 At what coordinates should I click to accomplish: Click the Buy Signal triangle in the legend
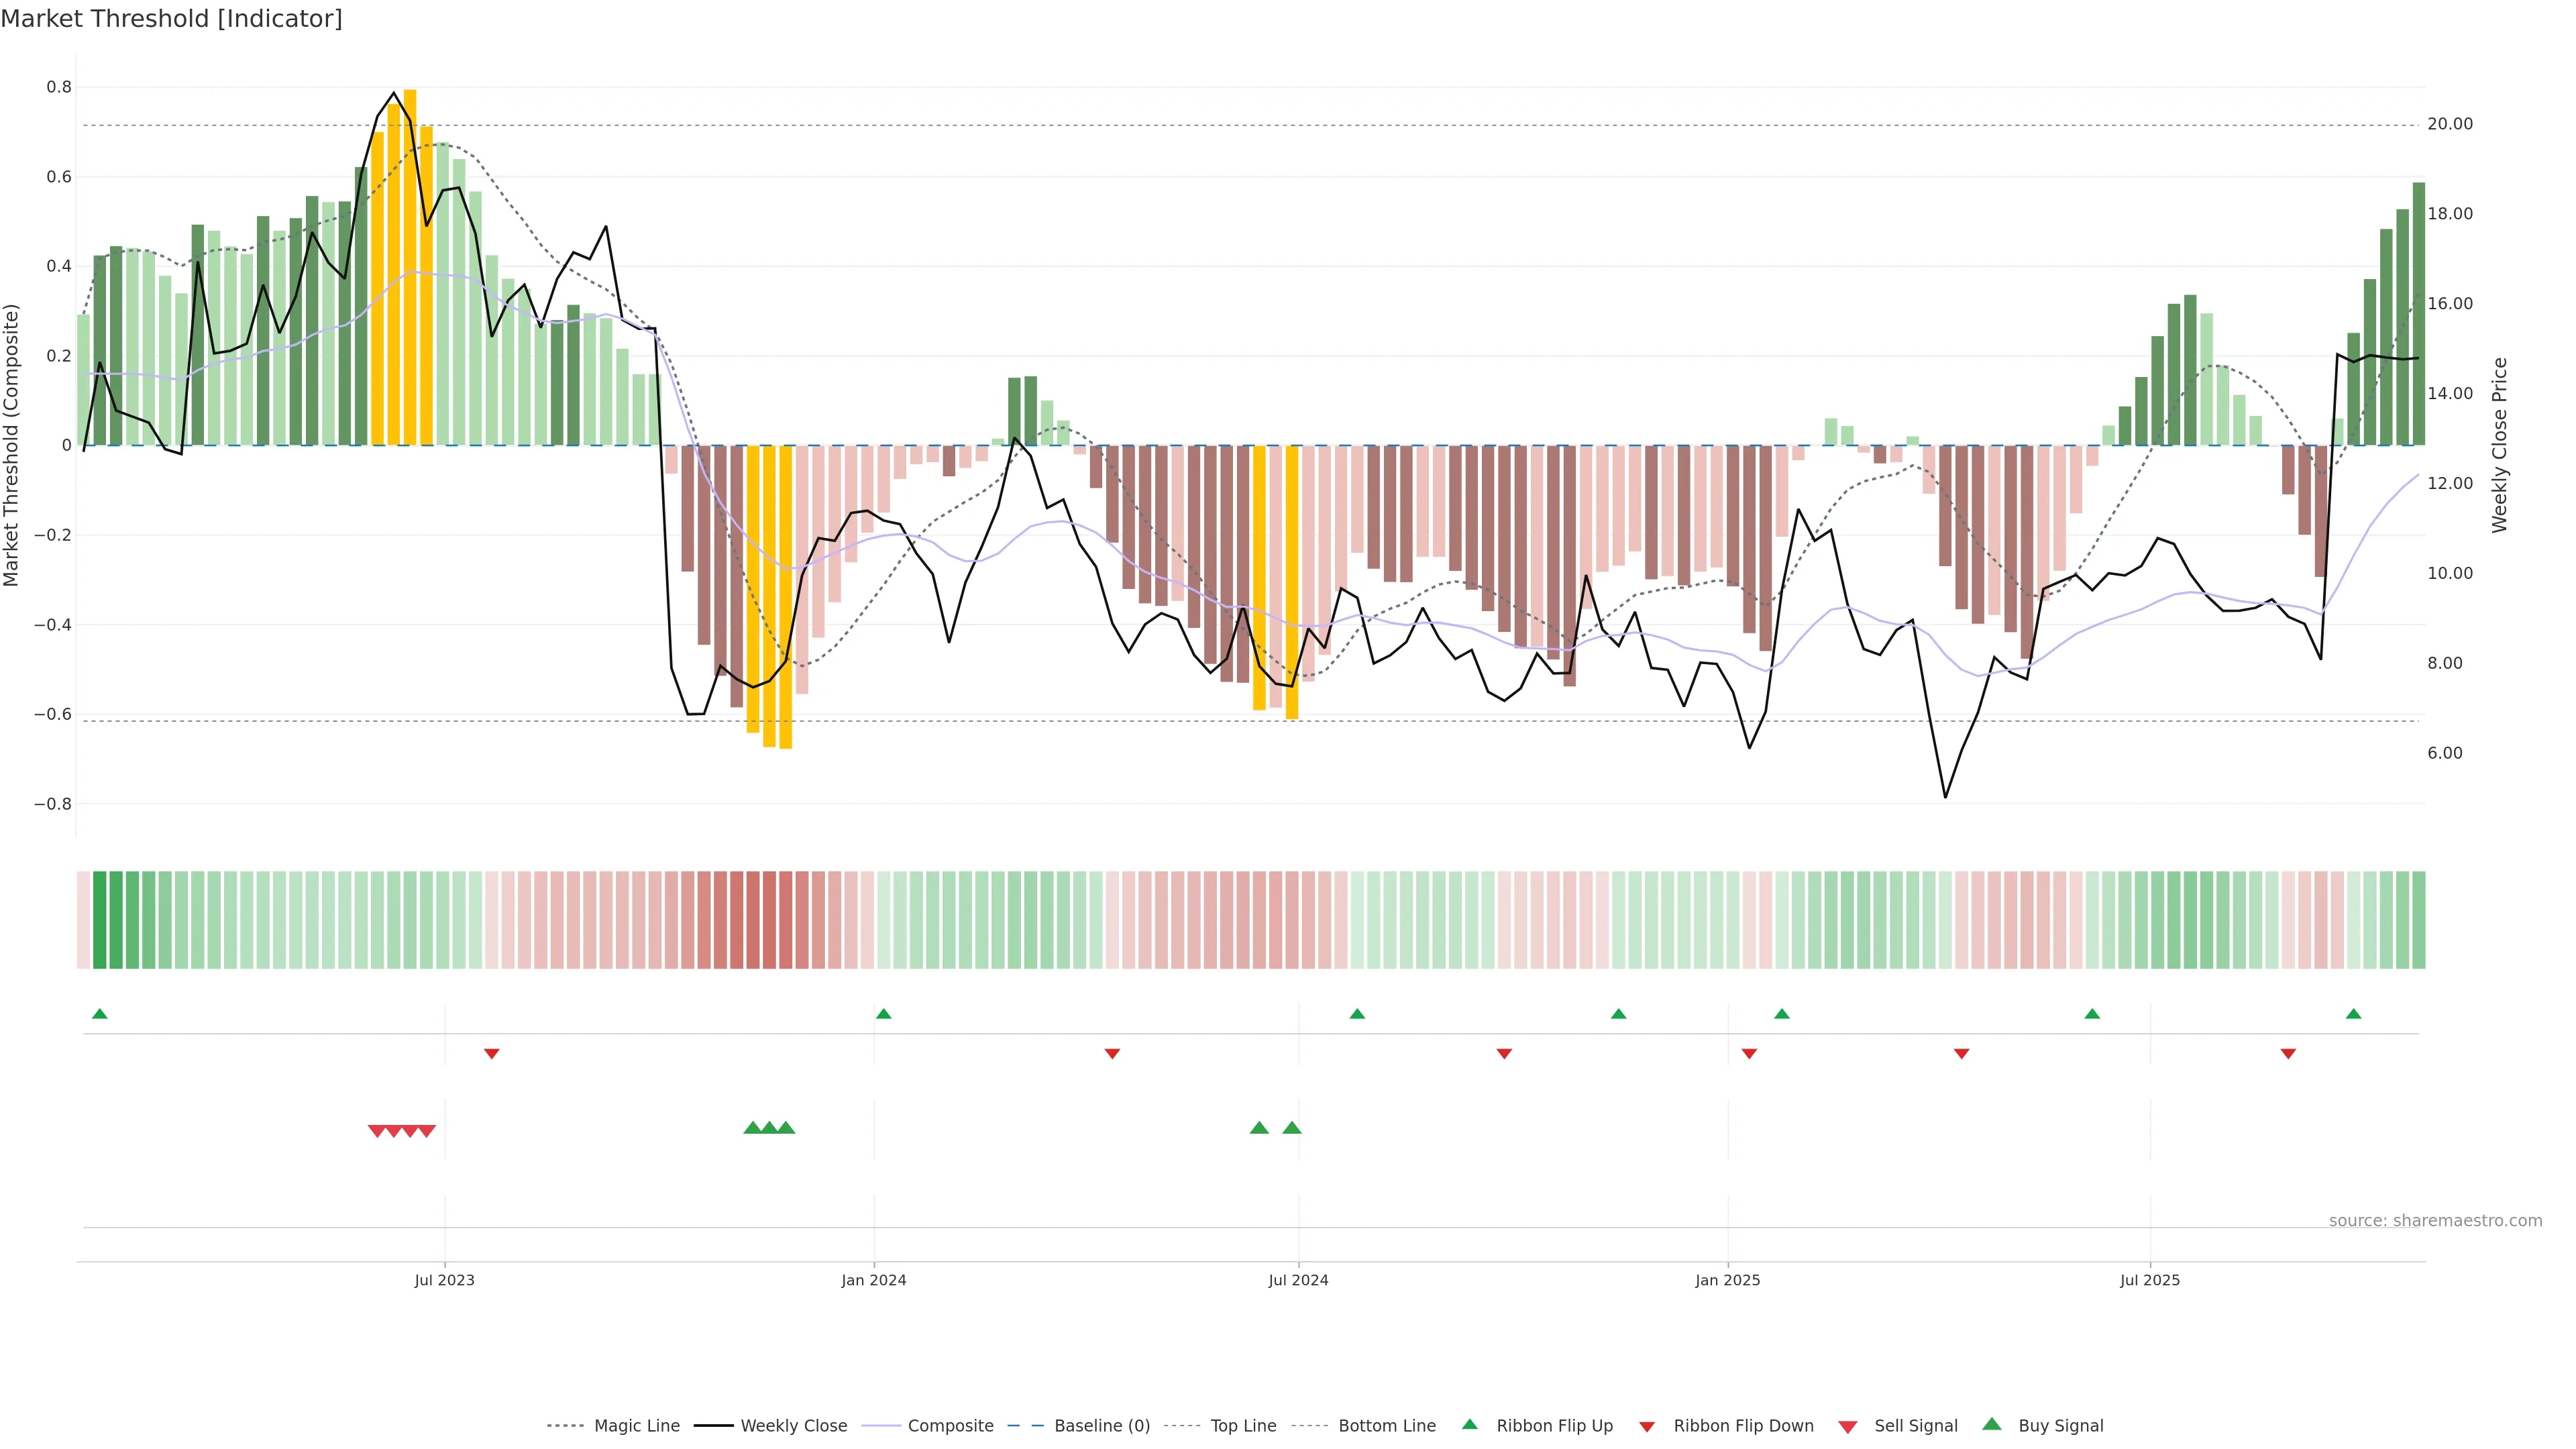pos(1991,1424)
